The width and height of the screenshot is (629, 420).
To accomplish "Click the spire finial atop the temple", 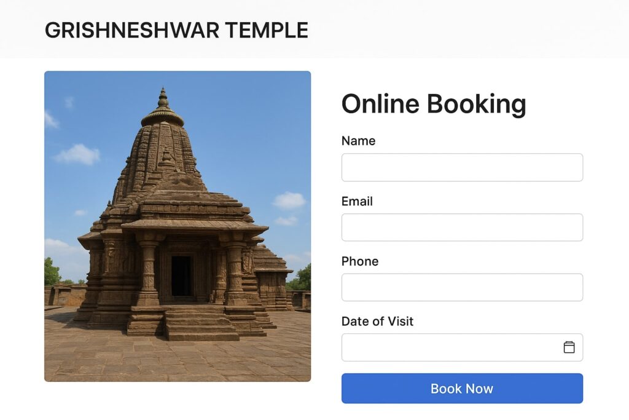I will [163, 98].
